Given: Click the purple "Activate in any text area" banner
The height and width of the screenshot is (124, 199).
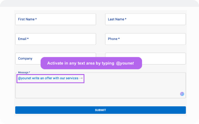Looking at the screenshot, I should [91, 63].
